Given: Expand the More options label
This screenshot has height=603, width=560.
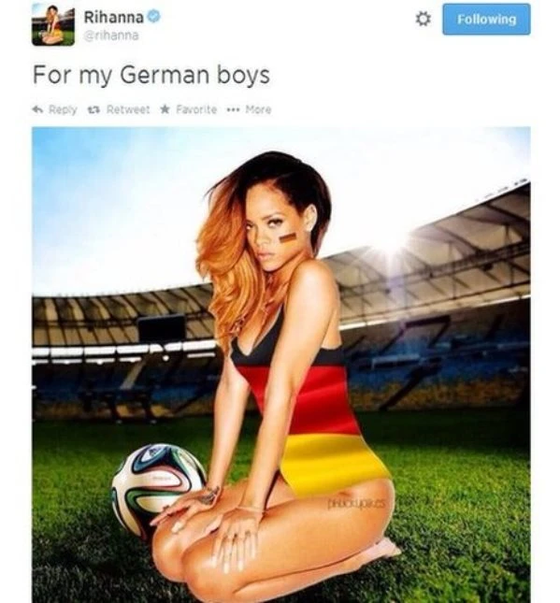Looking at the screenshot, I should 258,109.
